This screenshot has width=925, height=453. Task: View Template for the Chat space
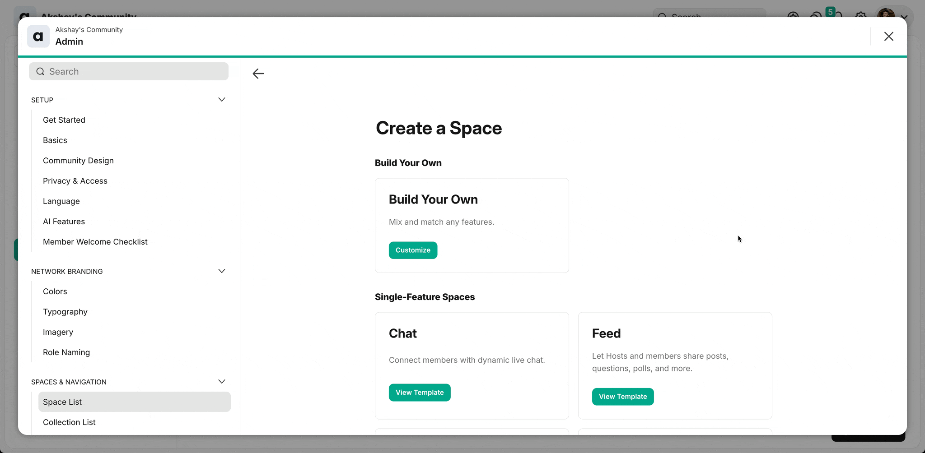[x=419, y=392]
